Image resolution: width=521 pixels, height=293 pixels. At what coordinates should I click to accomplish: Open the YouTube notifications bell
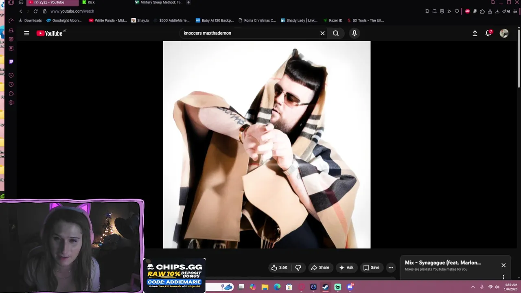pyautogui.click(x=488, y=33)
